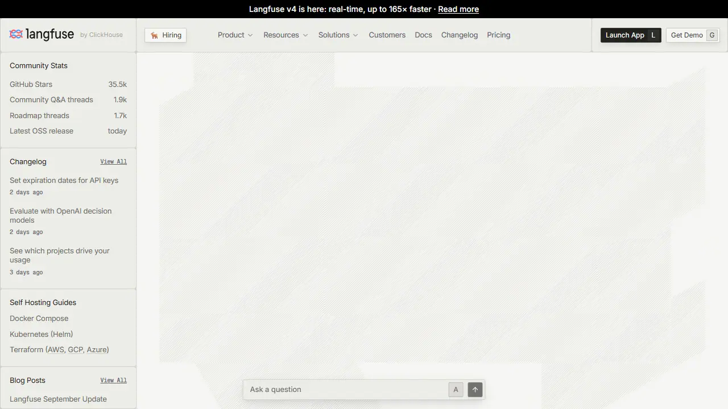Image resolution: width=728 pixels, height=409 pixels.
Task: Expand the Solutions dropdown chevron
Action: [x=355, y=35]
